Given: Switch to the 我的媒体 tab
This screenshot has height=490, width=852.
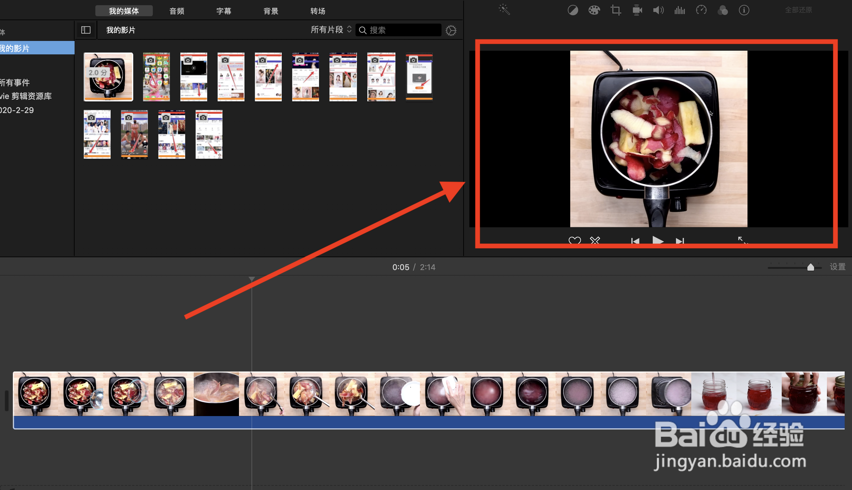Looking at the screenshot, I should coord(124,11).
